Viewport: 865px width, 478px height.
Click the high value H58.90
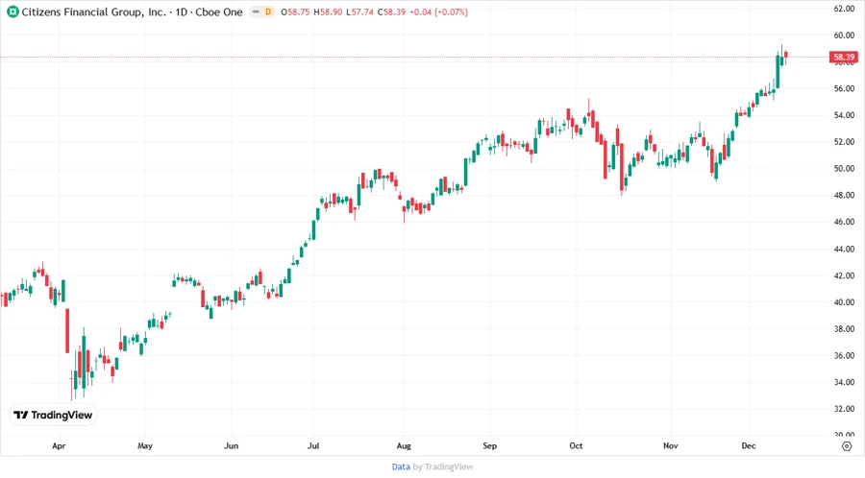pos(328,12)
